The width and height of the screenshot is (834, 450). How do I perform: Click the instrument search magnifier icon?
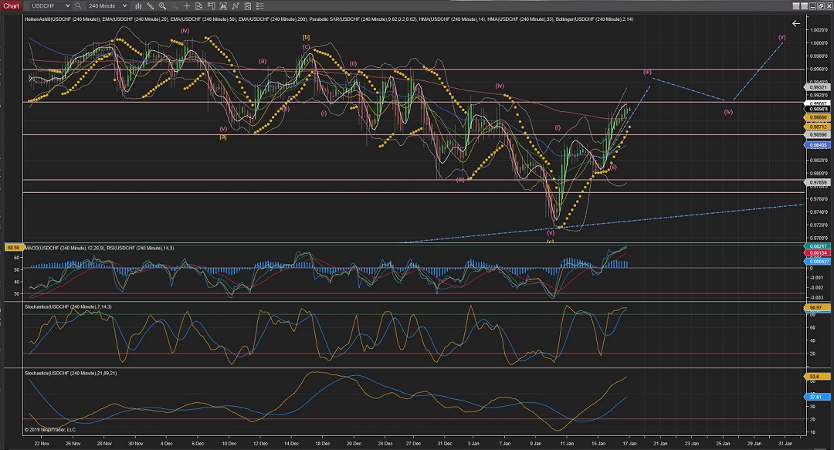pyautogui.click(x=78, y=6)
